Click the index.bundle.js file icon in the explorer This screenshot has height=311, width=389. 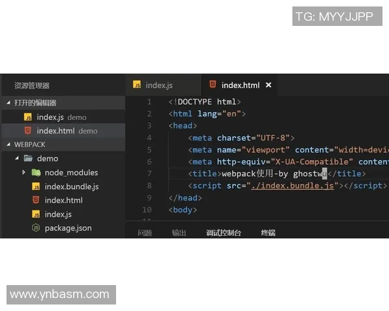[x=36, y=187]
